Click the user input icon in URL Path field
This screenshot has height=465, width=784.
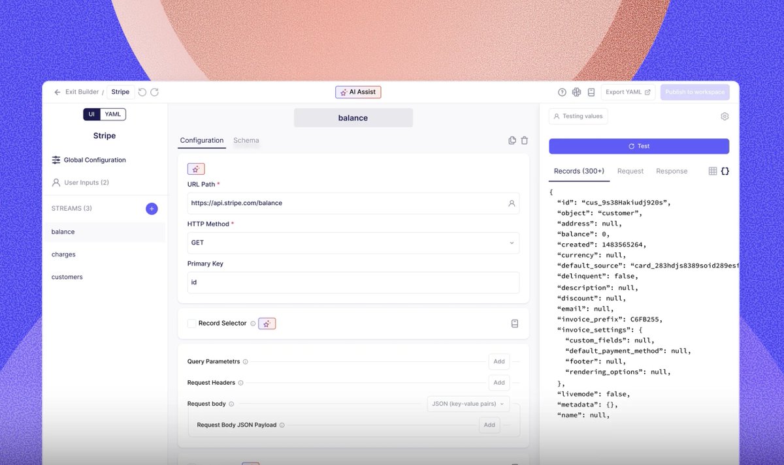tap(512, 203)
